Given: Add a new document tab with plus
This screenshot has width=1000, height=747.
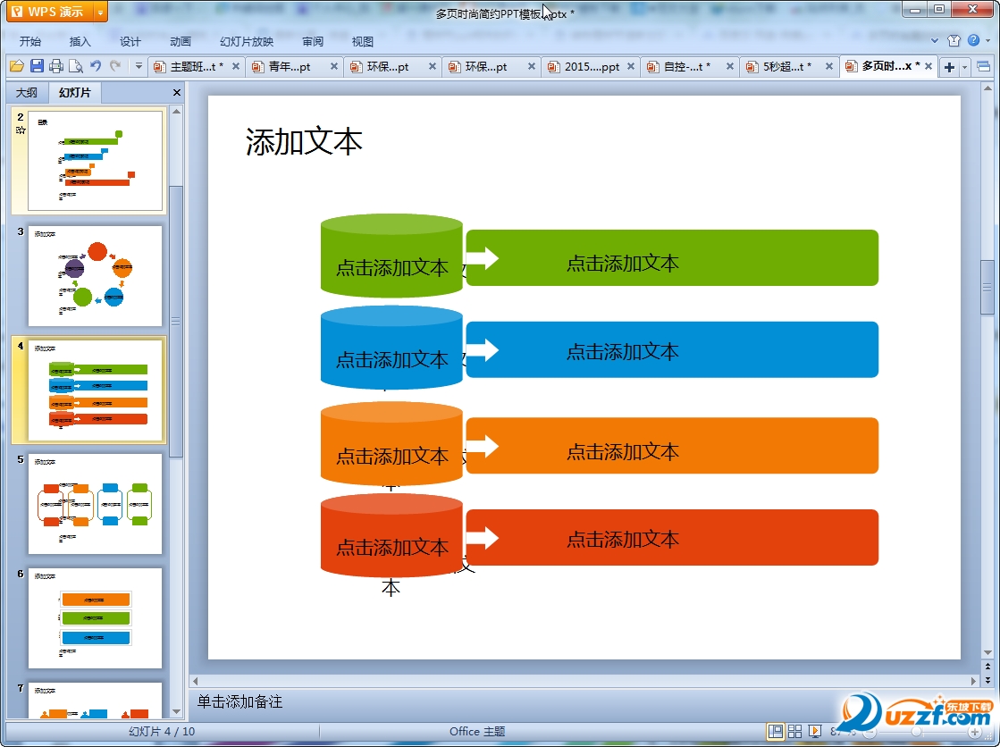Looking at the screenshot, I should click(949, 67).
